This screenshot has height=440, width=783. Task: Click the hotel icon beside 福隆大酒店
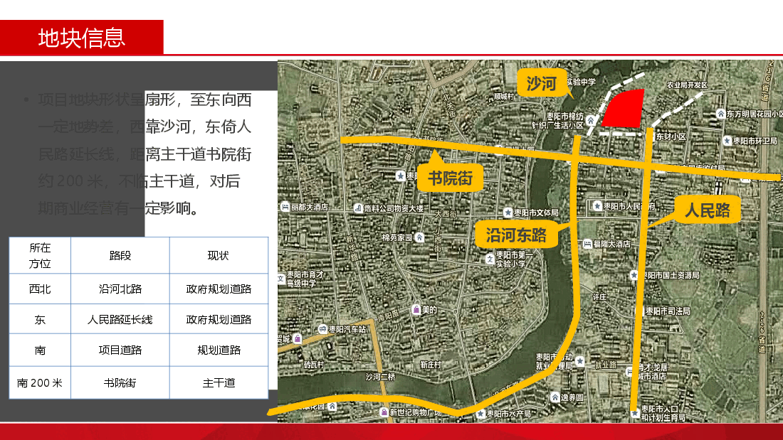(587, 244)
